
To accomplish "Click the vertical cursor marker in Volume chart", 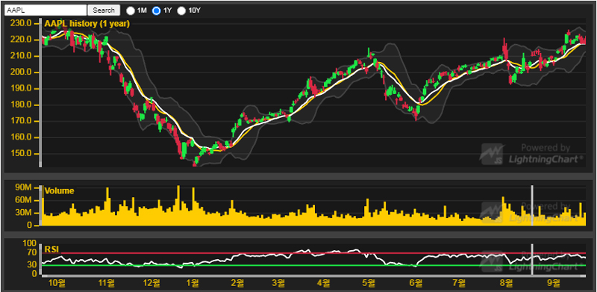I will (x=532, y=205).
